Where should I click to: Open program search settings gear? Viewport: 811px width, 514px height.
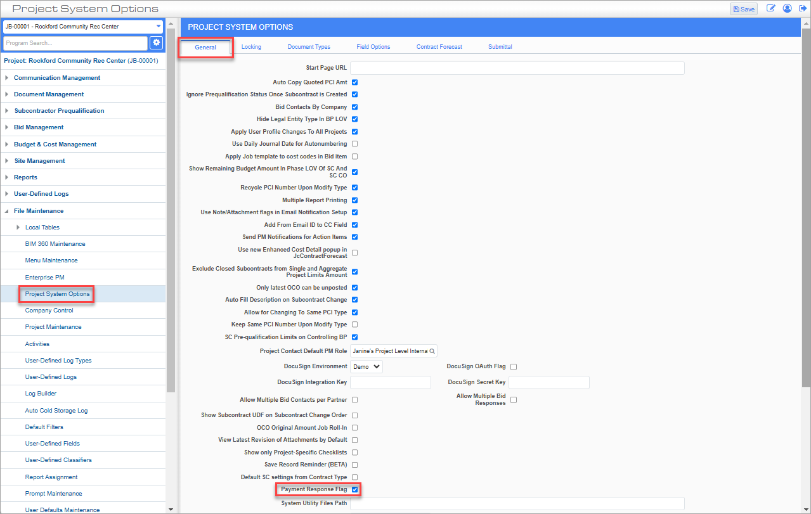click(157, 42)
